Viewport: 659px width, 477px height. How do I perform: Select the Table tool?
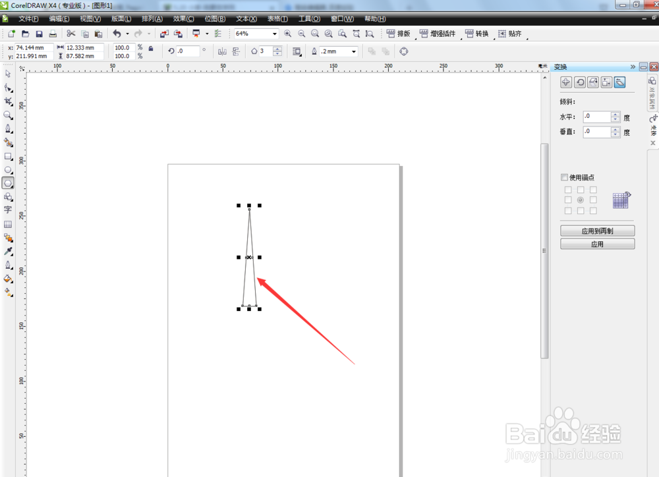click(x=8, y=224)
